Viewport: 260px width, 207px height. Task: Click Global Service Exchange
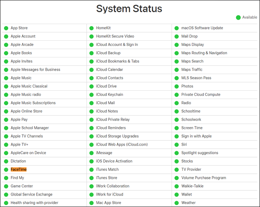coord(32,194)
